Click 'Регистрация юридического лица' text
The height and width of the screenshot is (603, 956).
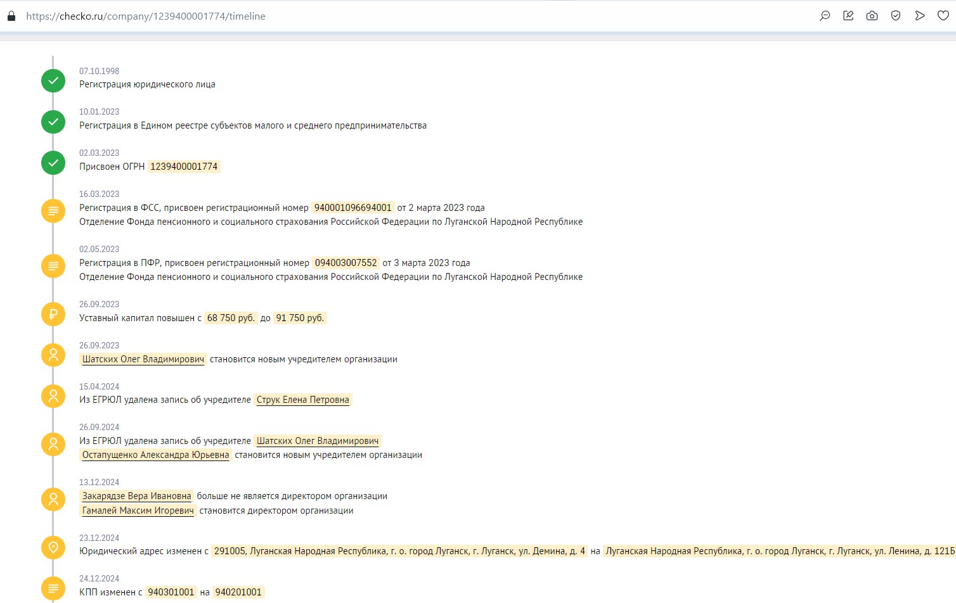[147, 84]
